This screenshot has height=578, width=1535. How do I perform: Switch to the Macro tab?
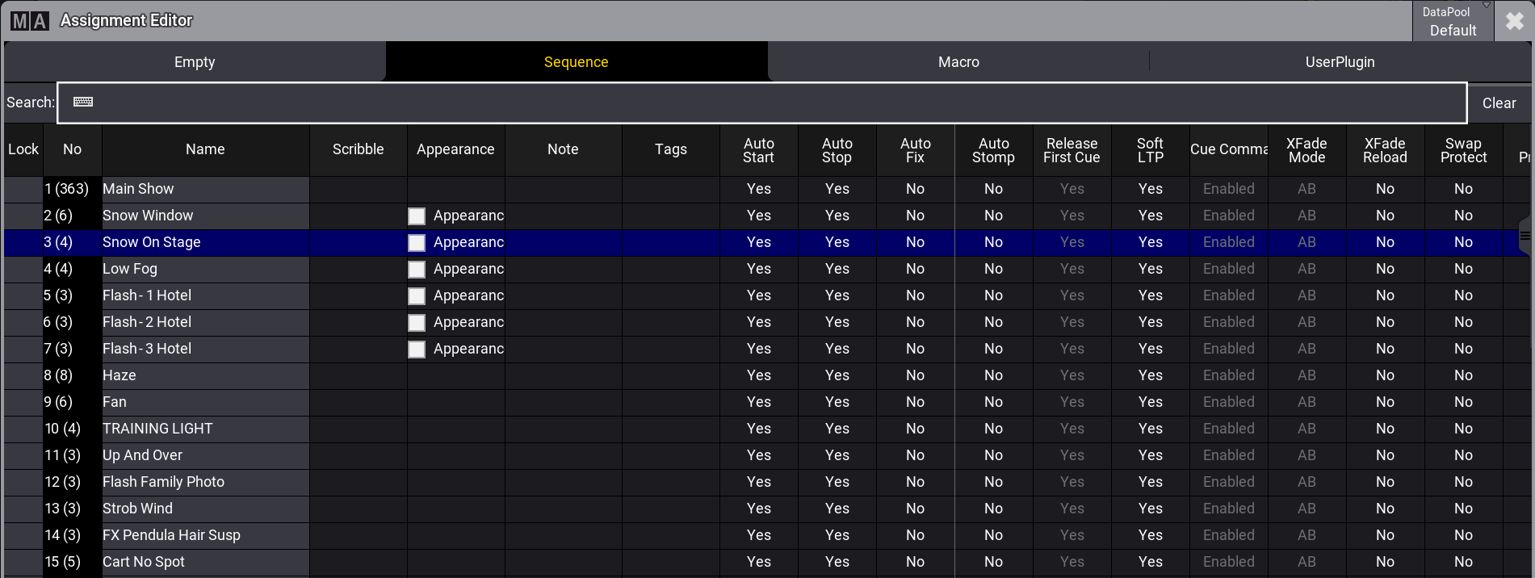coord(958,62)
